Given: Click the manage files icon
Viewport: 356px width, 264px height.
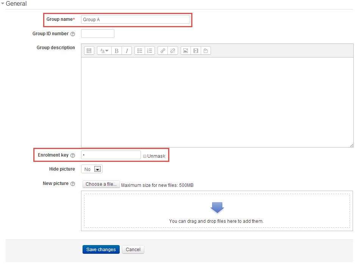Looking at the screenshot, I should (206, 51).
